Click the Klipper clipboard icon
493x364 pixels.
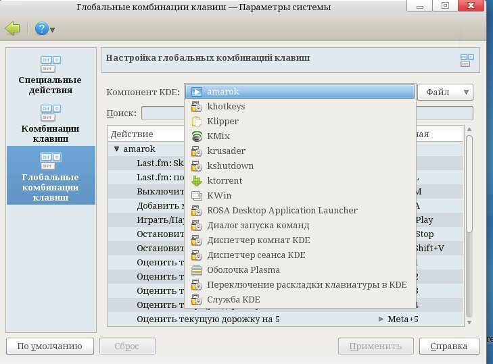[x=197, y=122]
